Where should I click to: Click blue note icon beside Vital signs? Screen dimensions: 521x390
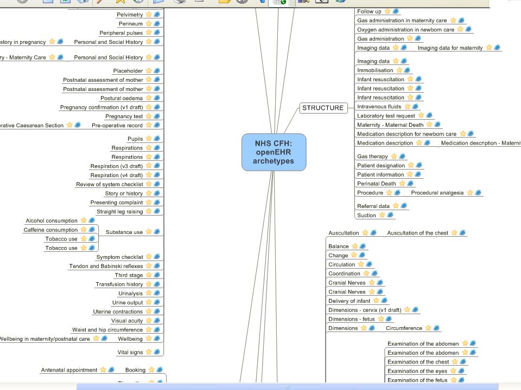[x=157, y=352]
